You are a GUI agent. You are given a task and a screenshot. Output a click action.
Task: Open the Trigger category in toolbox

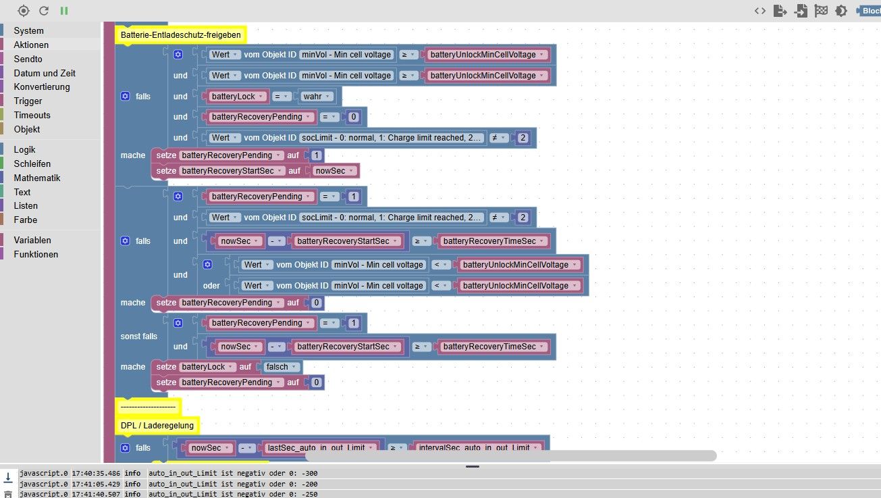[28, 101]
